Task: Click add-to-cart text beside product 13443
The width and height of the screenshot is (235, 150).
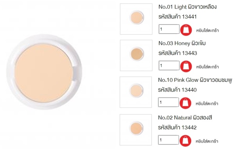Action: coord(208,67)
